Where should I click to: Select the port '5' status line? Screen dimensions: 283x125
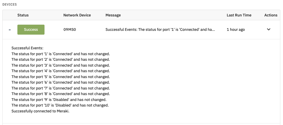61,77
